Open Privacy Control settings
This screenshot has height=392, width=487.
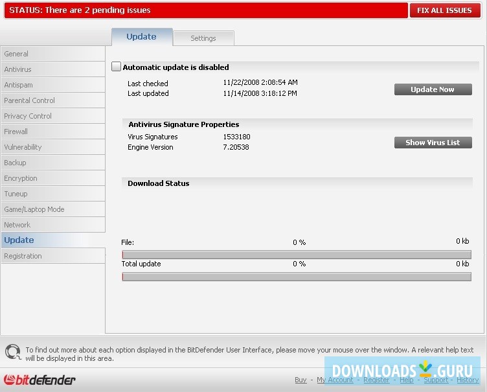click(x=53, y=116)
